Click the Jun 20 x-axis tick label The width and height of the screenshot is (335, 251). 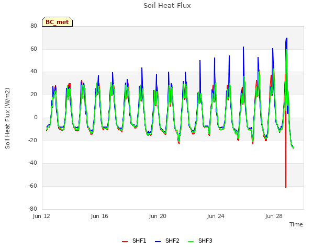click(158, 216)
